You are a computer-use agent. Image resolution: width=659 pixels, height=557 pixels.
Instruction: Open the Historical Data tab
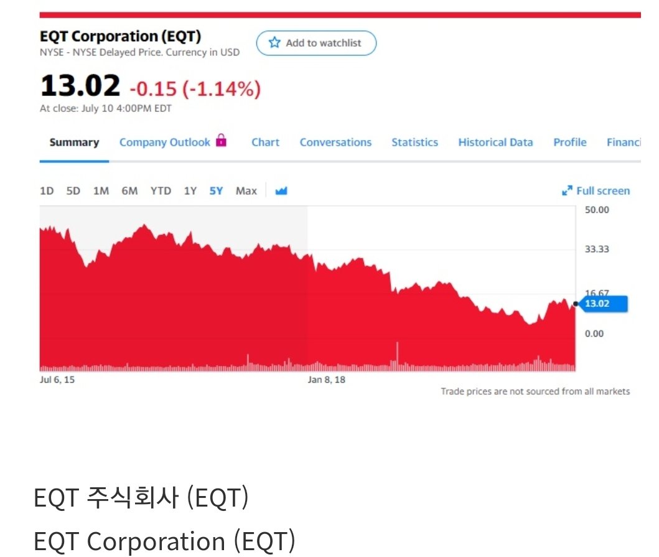click(x=495, y=143)
